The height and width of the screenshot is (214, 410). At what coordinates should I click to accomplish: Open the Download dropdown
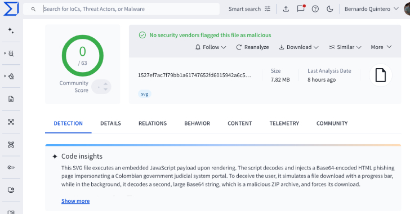(298, 47)
